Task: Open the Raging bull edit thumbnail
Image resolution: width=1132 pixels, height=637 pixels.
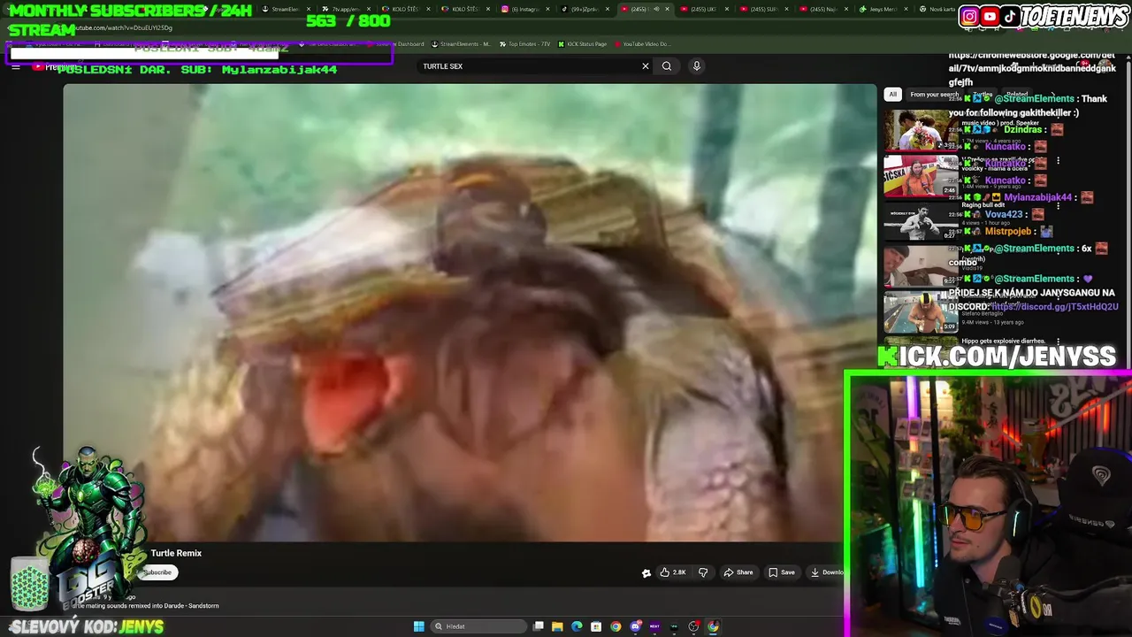Action: tap(921, 221)
